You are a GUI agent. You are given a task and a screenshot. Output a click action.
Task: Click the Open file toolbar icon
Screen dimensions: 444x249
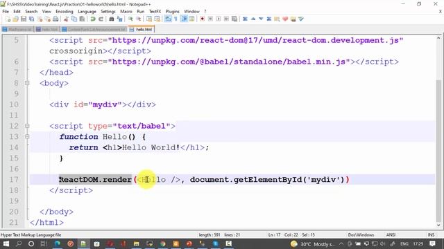pos(15,19)
